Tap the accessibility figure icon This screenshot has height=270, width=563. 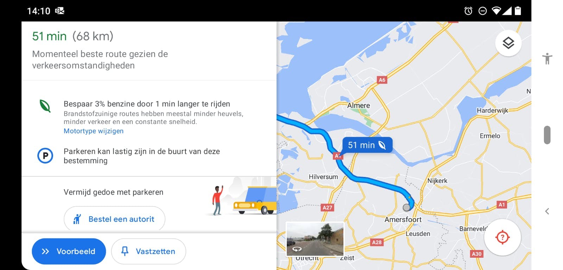click(x=547, y=59)
